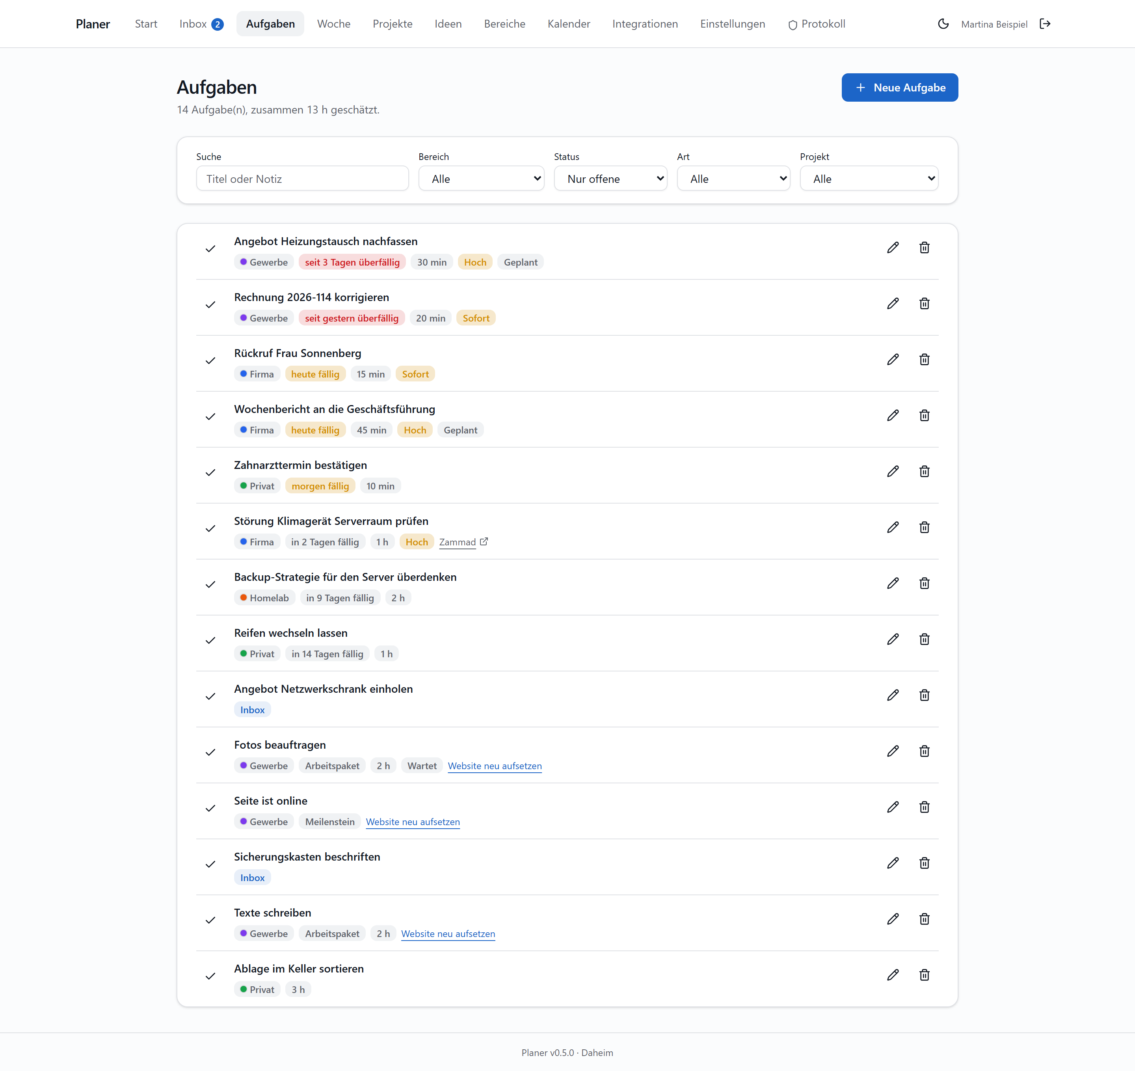Click the Suche input field

[303, 178]
